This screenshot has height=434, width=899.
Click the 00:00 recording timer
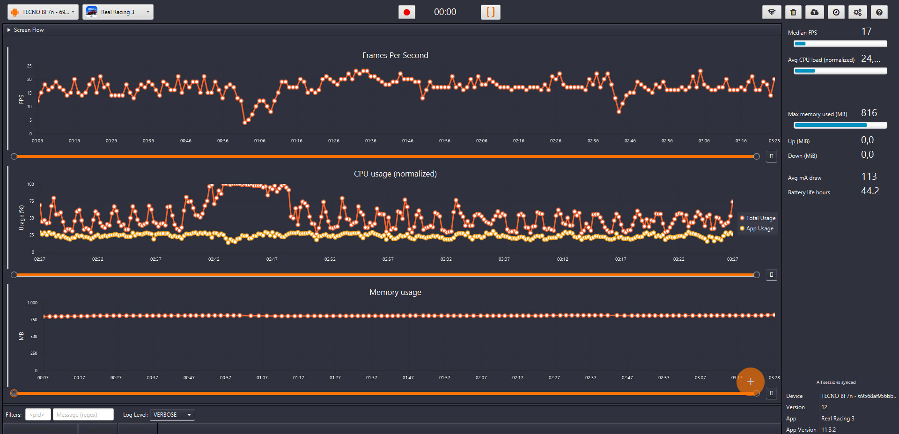point(445,12)
